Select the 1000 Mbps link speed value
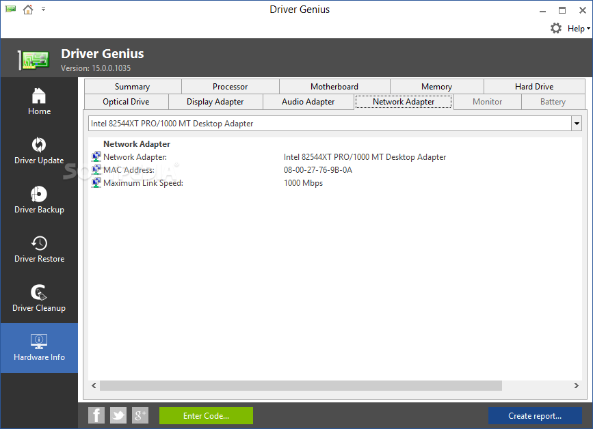The image size is (593, 429). click(x=303, y=183)
